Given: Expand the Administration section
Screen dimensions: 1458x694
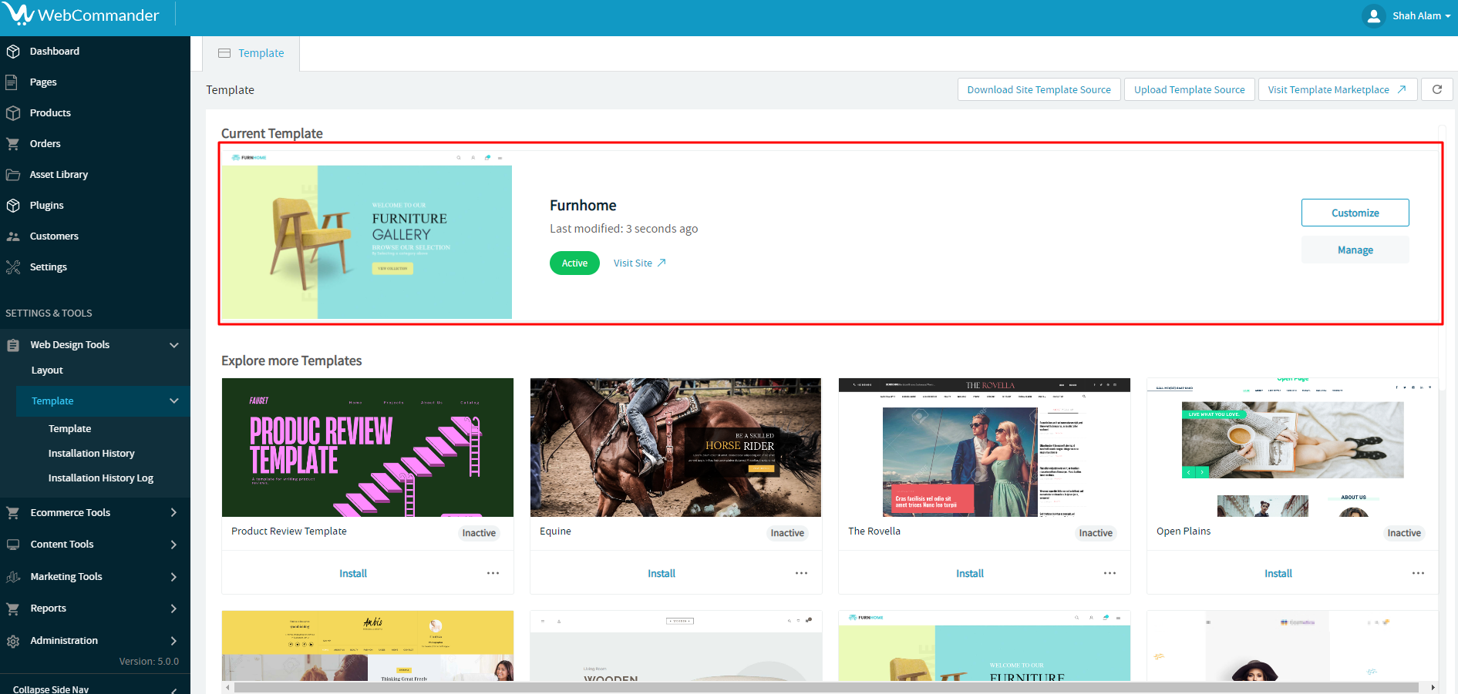Looking at the screenshot, I should [x=173, y=641].
